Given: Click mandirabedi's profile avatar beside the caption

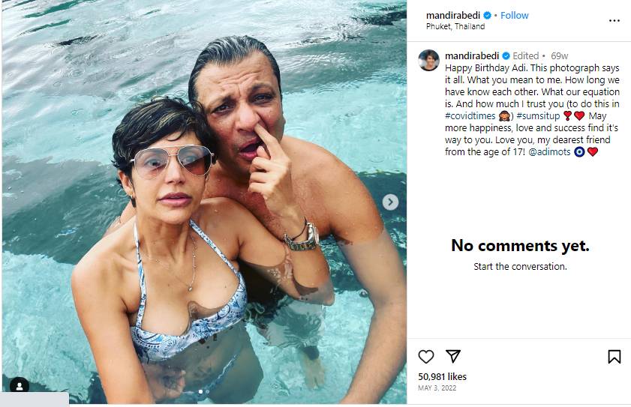Looking at the screenshot, I should pos(429,61).
